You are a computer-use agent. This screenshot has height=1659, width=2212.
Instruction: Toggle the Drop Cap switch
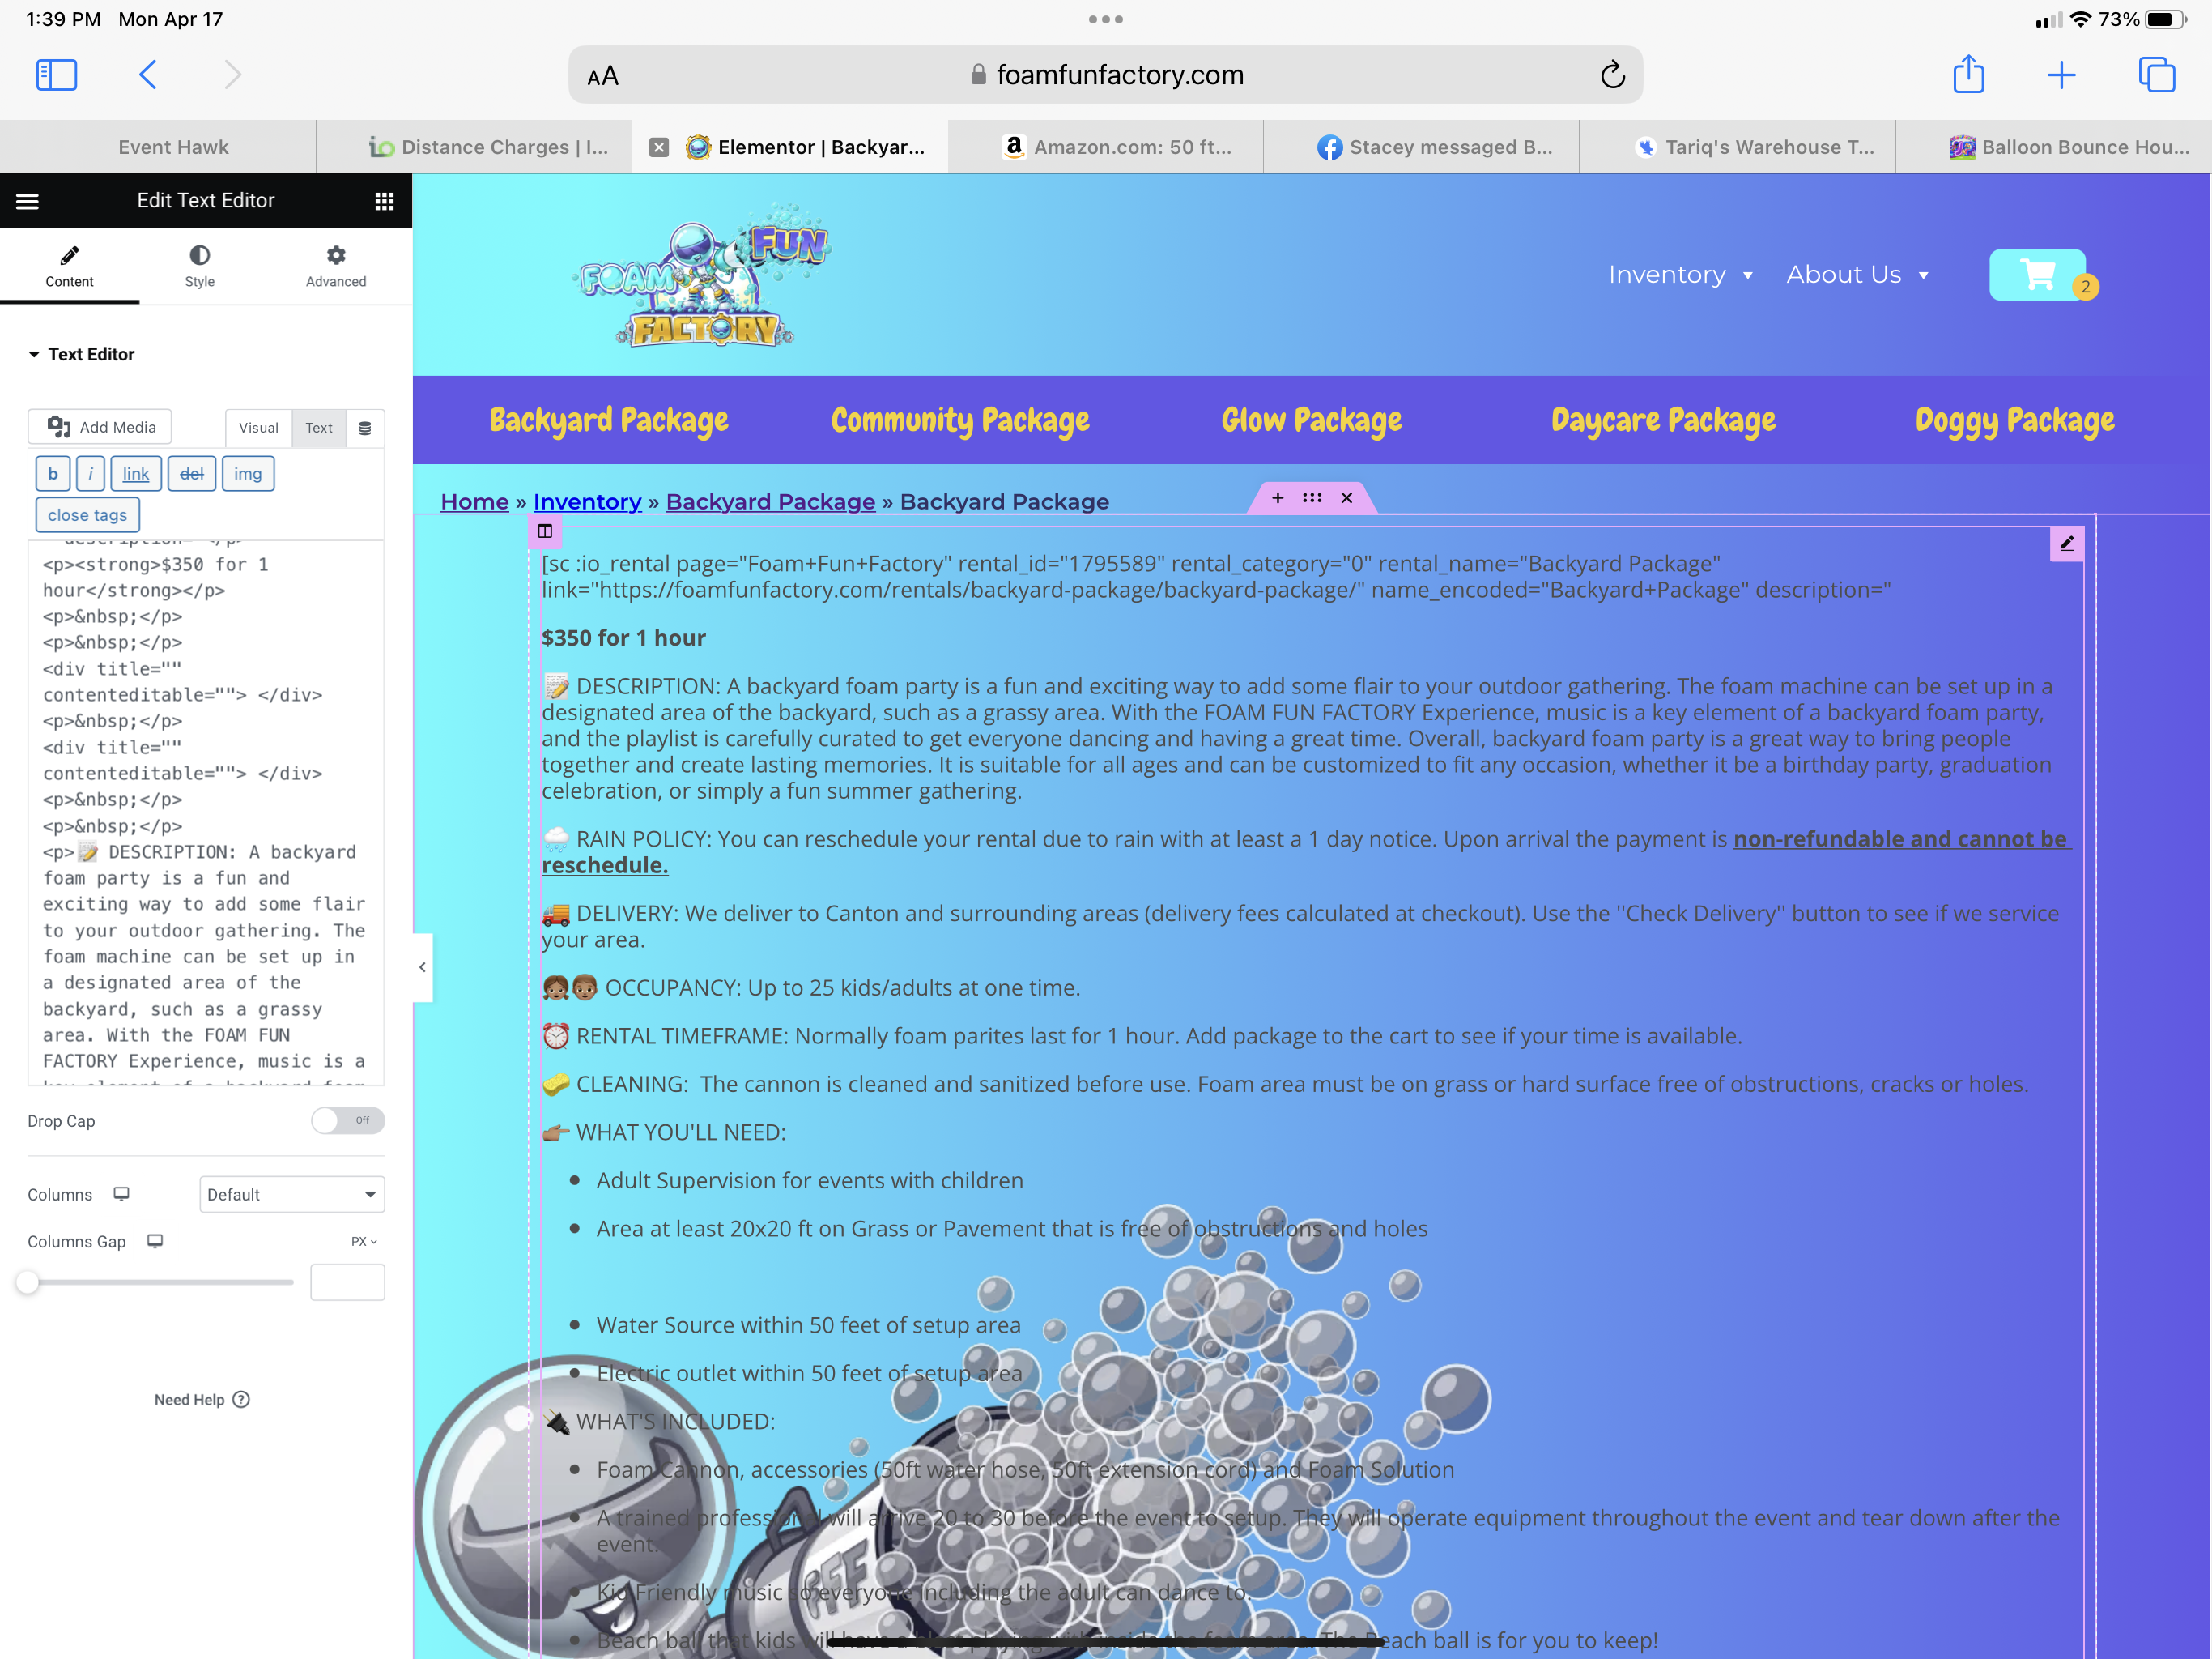click(x=347, y=1120)
